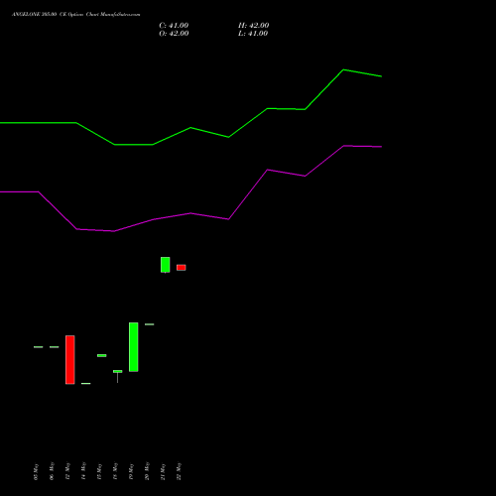The width and height of the screenshot is (496, 496).
Task: Click the open value O: 42.00
Action: (174, 34)
